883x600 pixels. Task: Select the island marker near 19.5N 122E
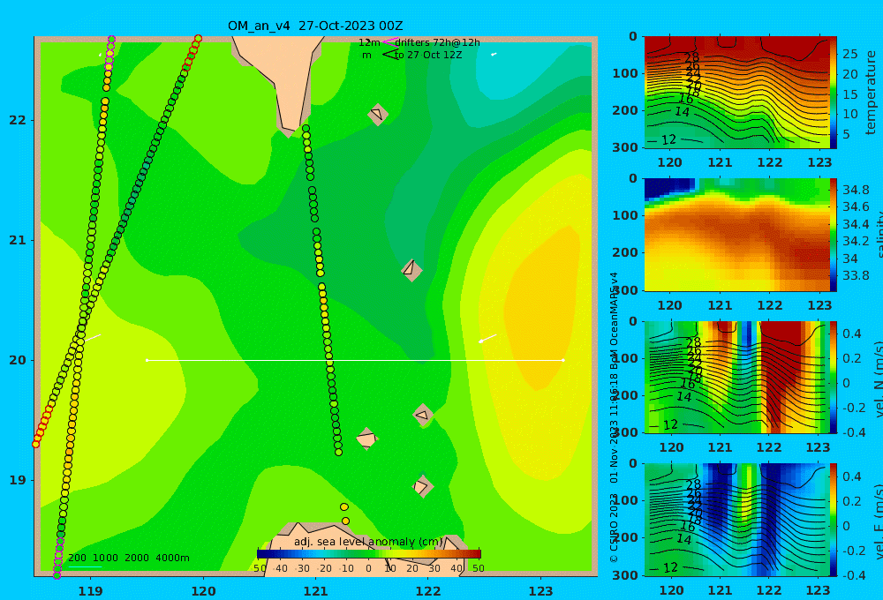point(423,415)
